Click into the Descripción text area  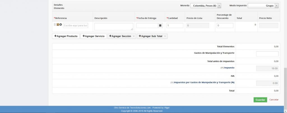113,26
